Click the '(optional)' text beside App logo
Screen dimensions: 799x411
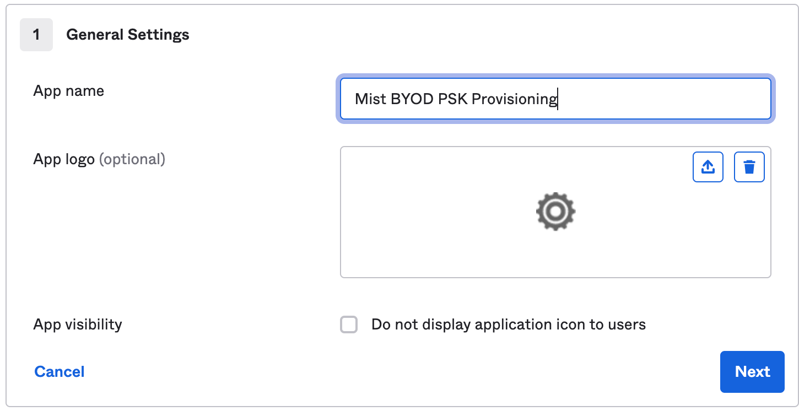click(x=132, y=159)
